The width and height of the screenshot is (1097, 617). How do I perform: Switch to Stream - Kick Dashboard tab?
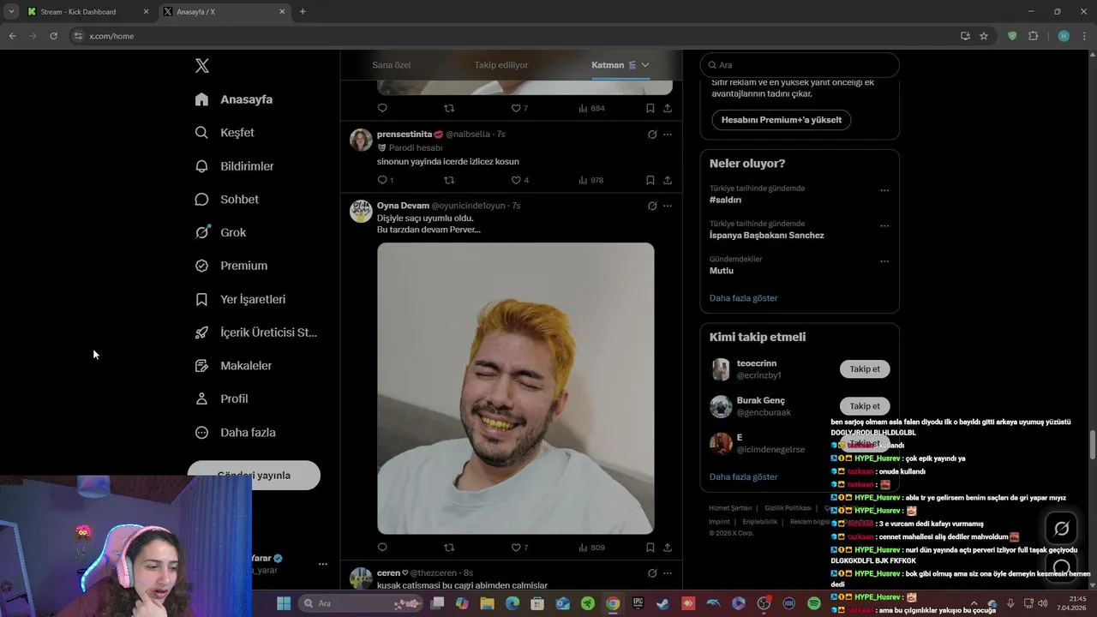coord(87,12)
